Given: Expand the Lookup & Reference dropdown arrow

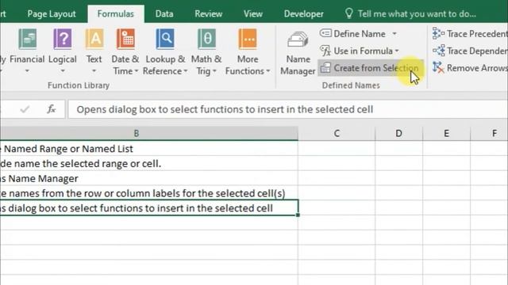Looking at the screenshot, I should 185,71.
